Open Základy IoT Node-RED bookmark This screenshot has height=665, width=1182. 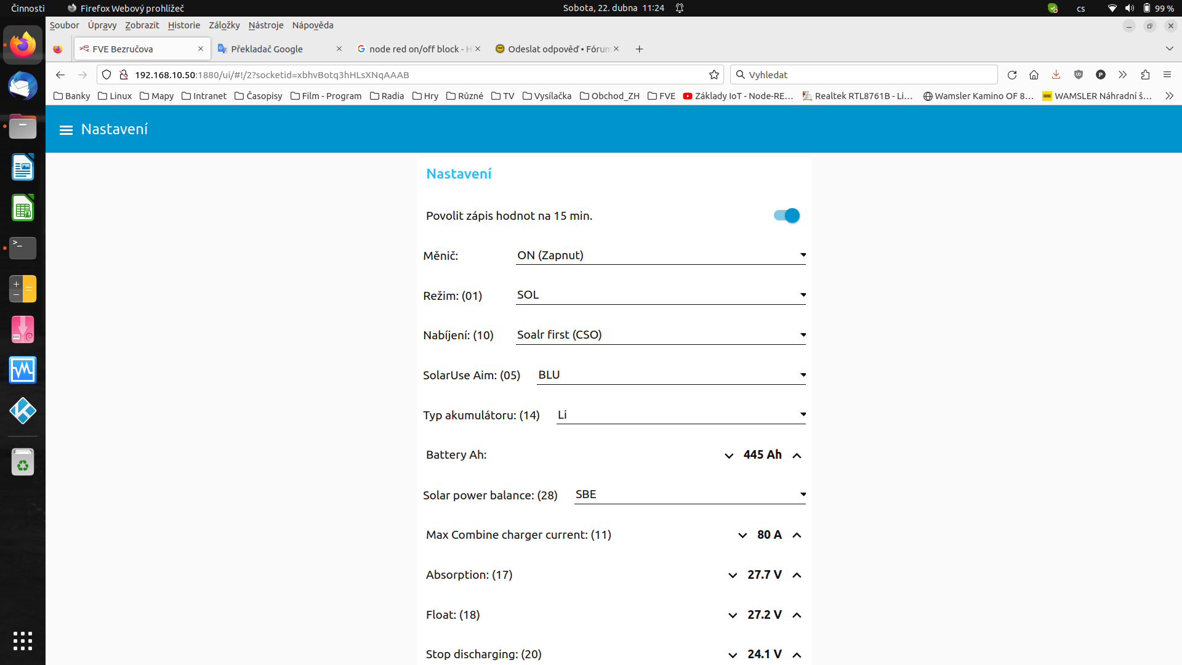pos(738,96)
